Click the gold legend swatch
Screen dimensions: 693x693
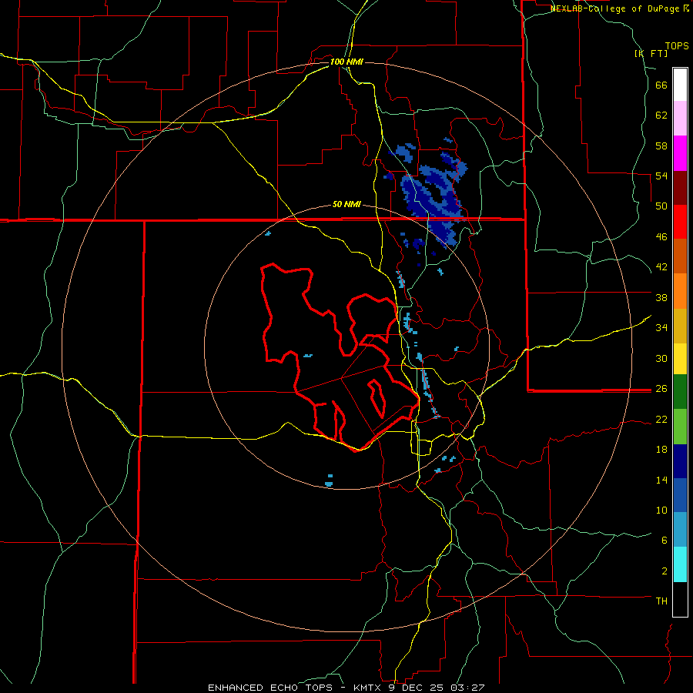680,326
